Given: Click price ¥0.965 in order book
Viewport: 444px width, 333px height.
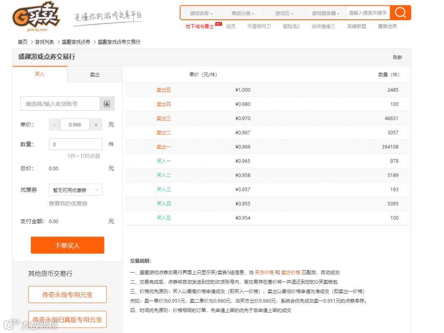Looking at the screenshot, I should tap(243, 161).
